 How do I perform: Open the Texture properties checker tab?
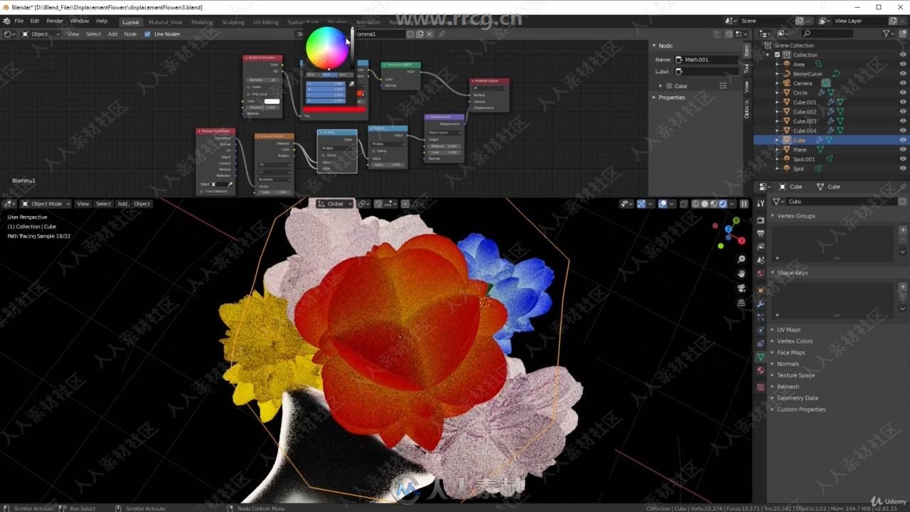pyautogui.click(x=761, y=388)
